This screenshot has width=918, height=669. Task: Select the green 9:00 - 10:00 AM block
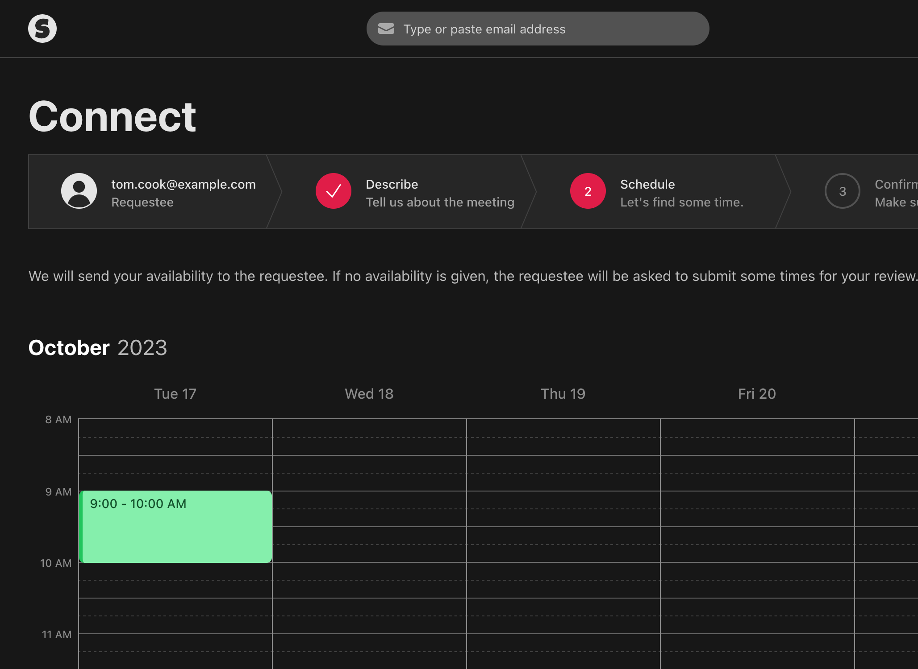pyautogui.click(x=175, y=526)
